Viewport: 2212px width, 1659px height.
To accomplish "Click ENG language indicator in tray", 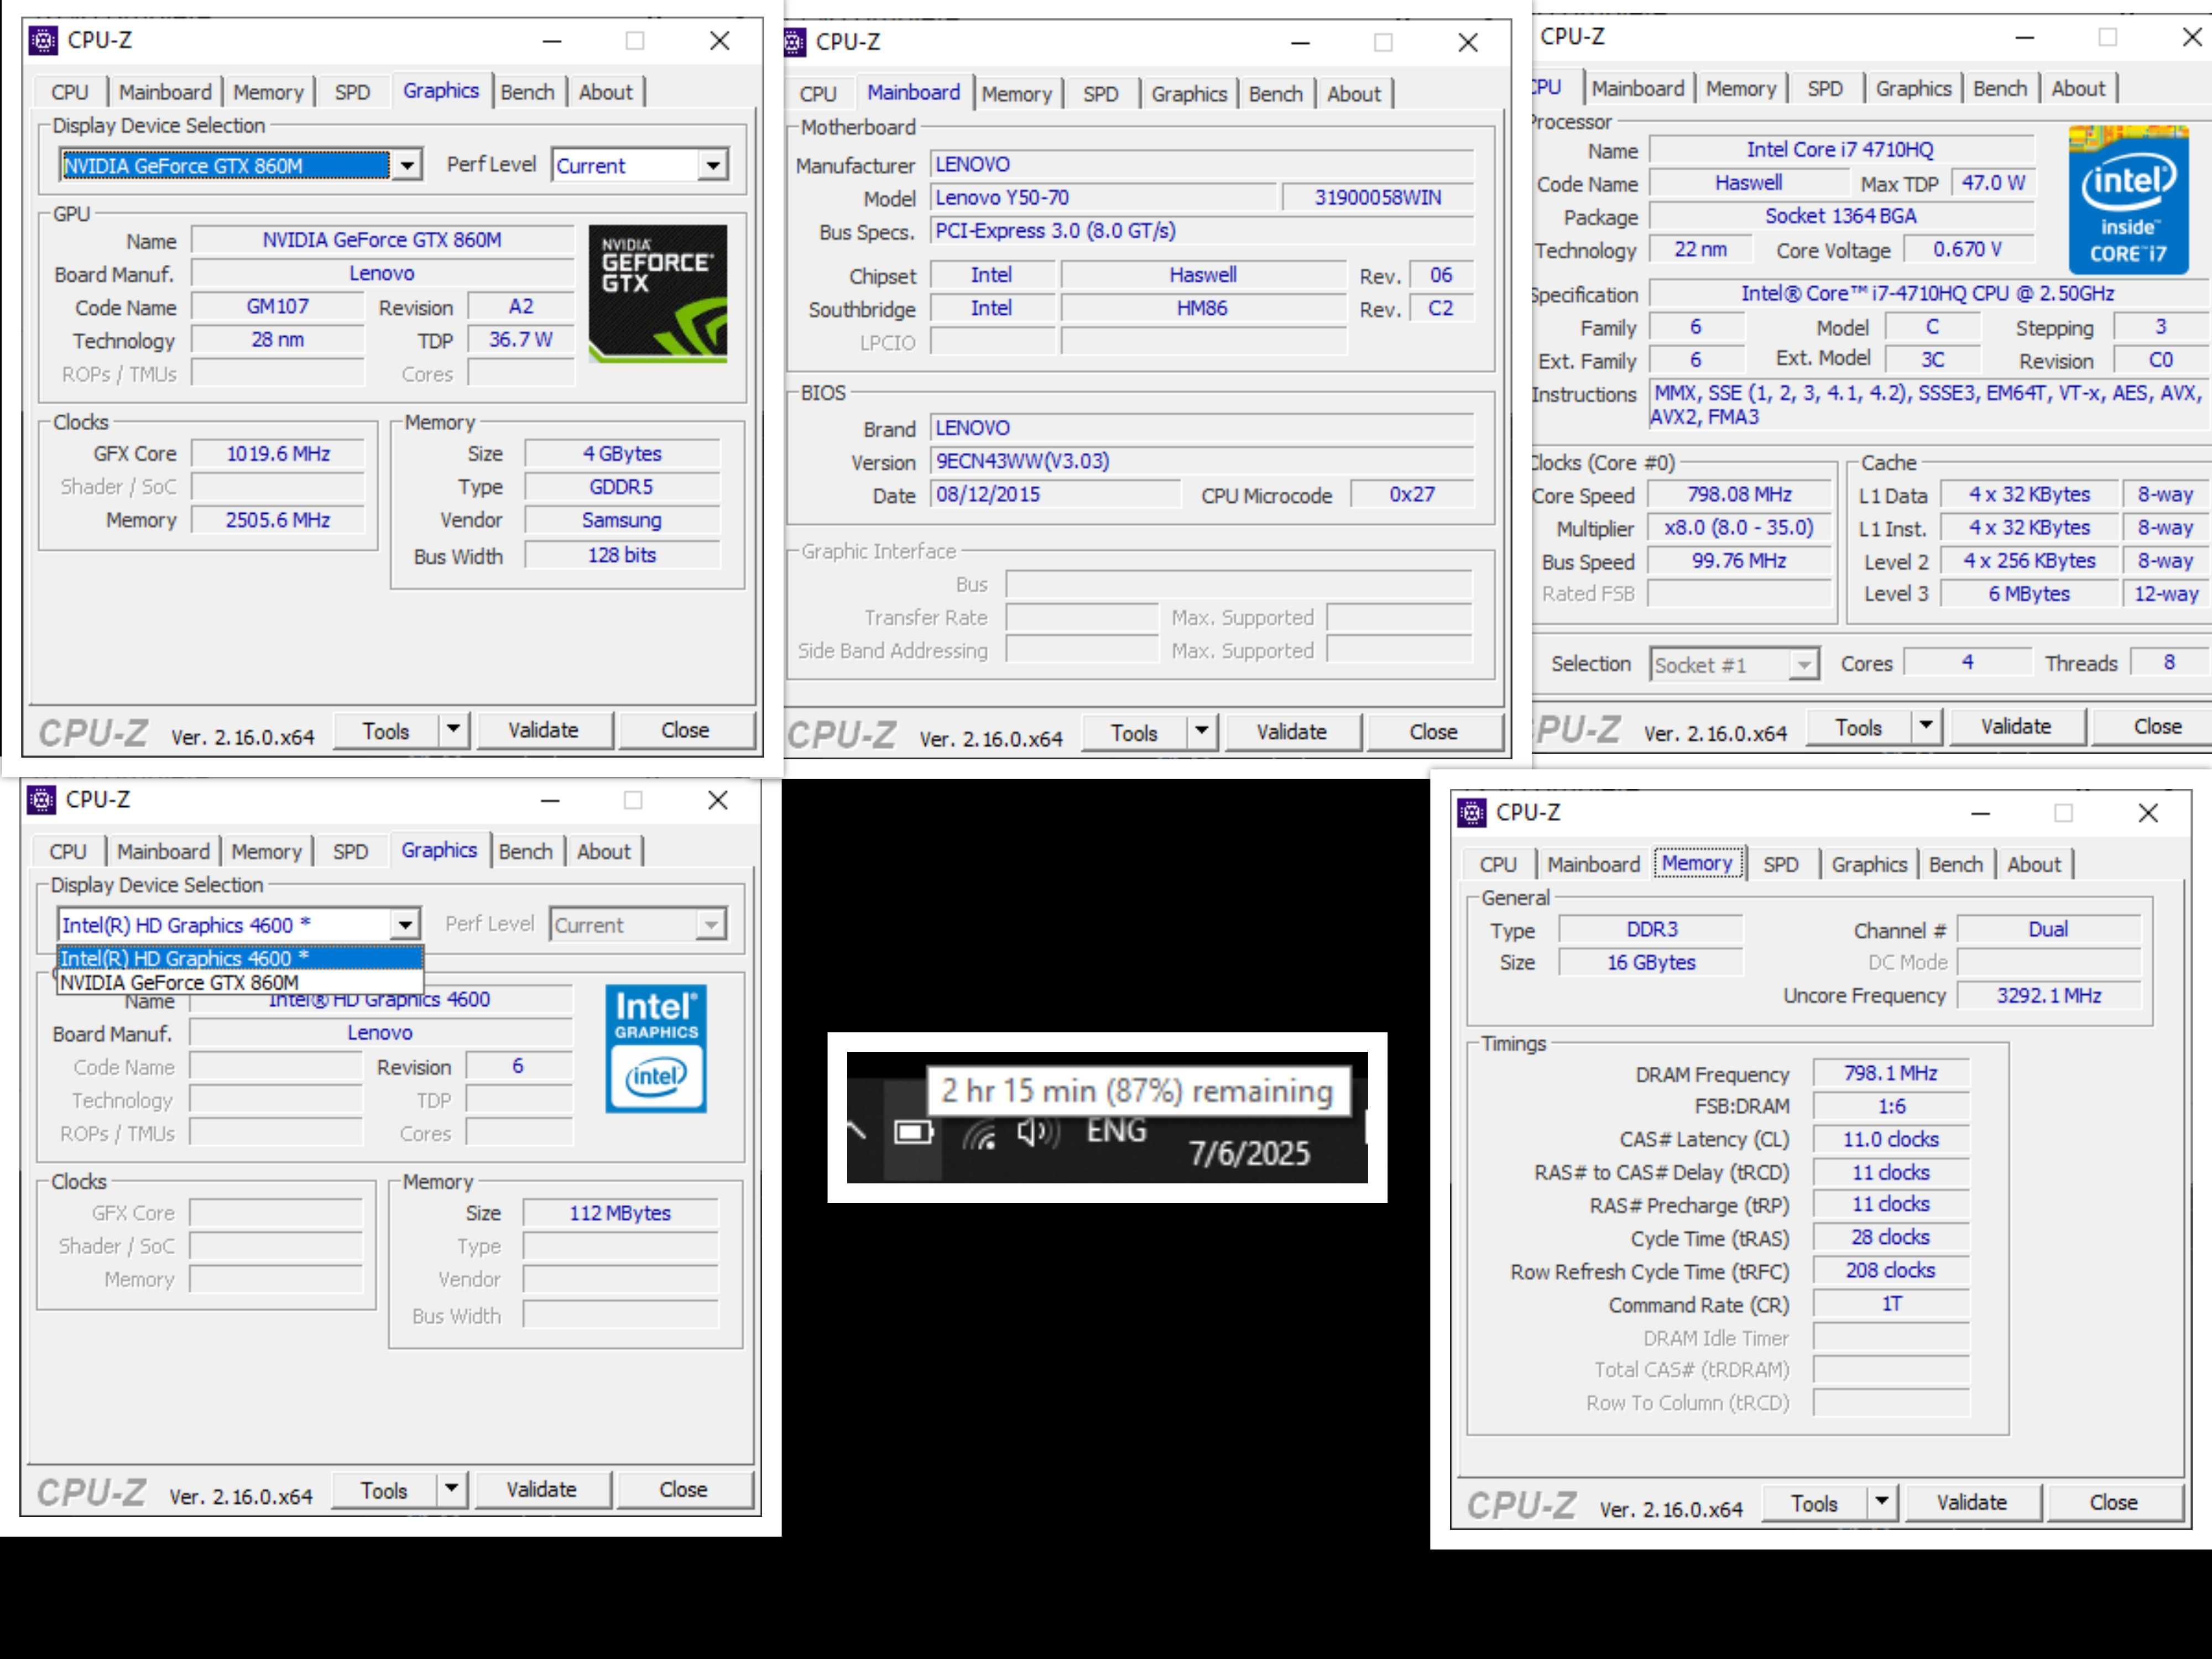I will (x=1116, y=1131).
